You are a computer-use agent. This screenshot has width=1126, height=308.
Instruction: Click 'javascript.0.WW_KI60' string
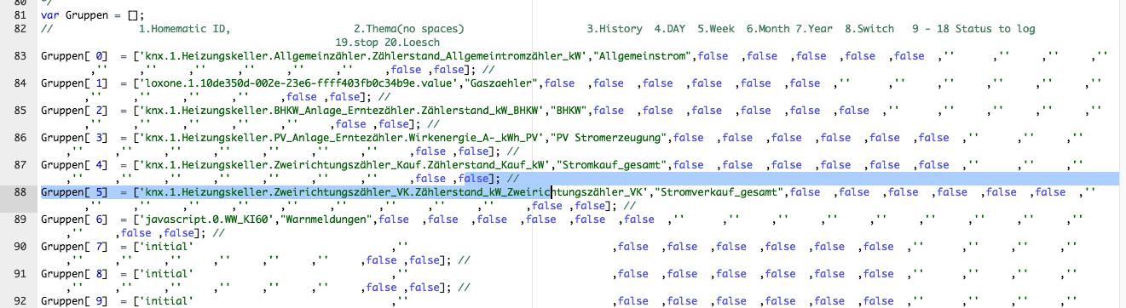201,220
